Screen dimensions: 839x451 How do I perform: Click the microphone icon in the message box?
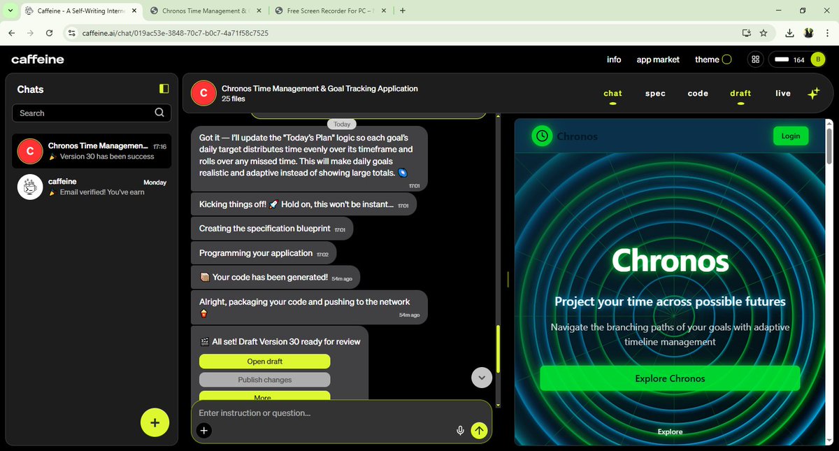461,431
